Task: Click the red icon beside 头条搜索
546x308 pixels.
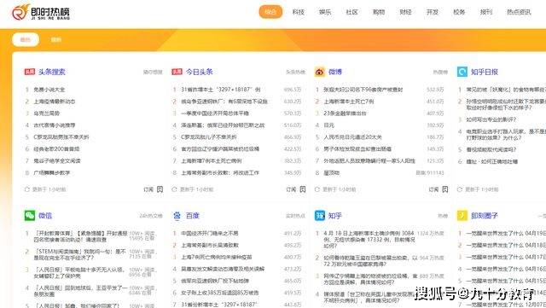Action: (x=29, y=72)
